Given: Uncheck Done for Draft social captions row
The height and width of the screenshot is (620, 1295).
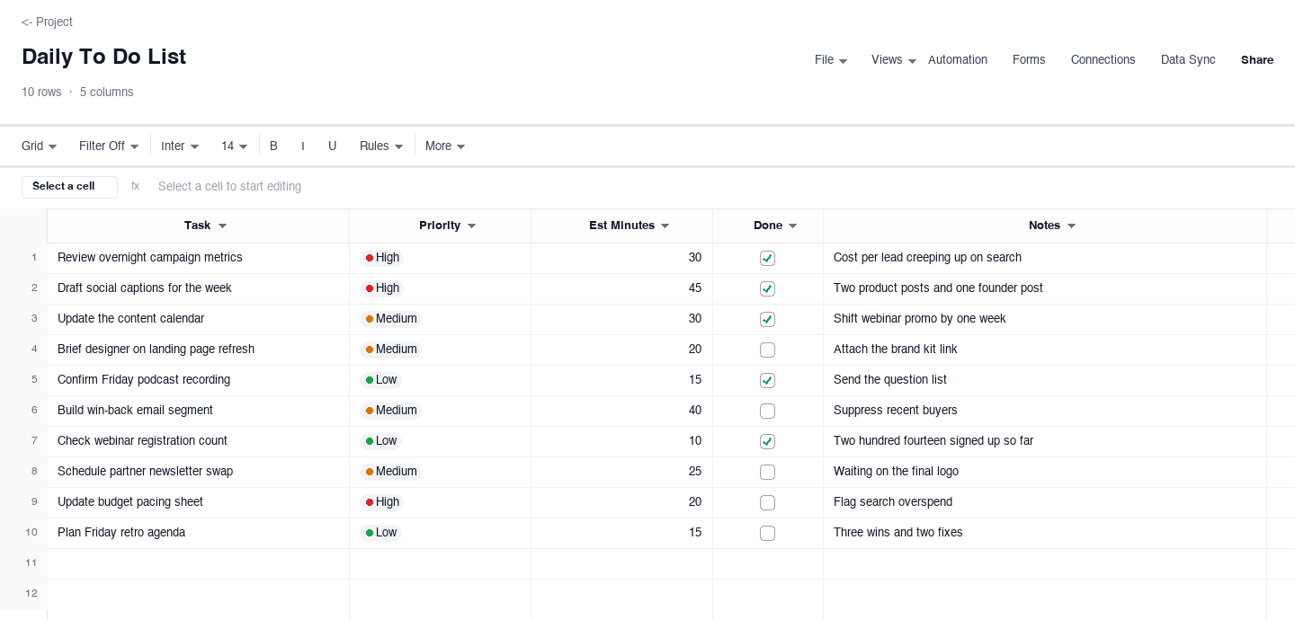Looking at the screenshot, I should pyautogui.click(x=767, y=288).
